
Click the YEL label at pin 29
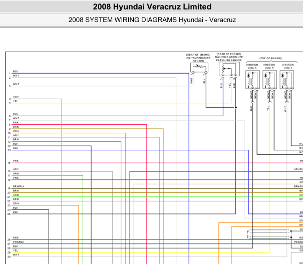(x=16, y=250)
